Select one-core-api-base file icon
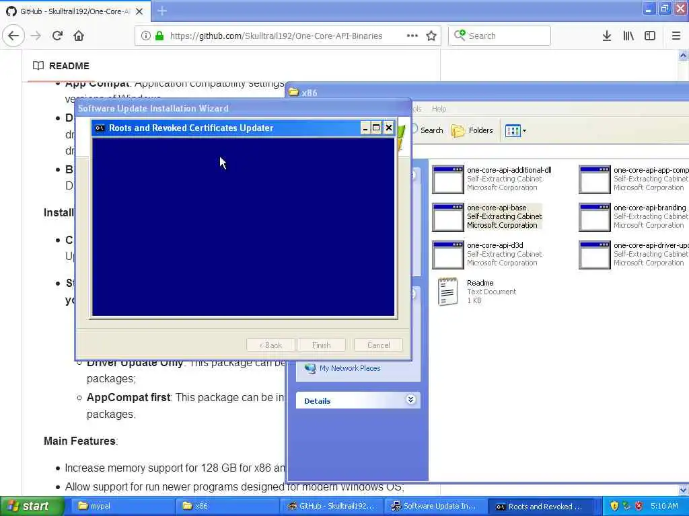Viewport: 689px width, 516px height. pos(447,217)
